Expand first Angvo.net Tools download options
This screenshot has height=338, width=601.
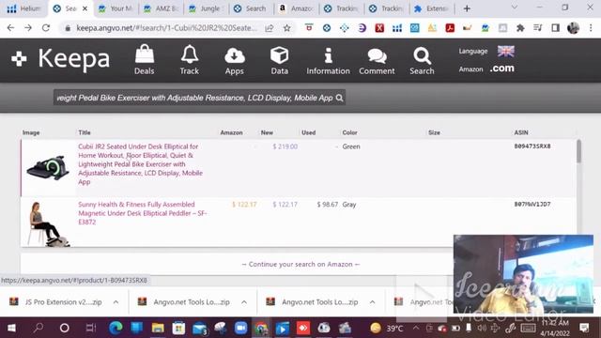pos(244,302)
